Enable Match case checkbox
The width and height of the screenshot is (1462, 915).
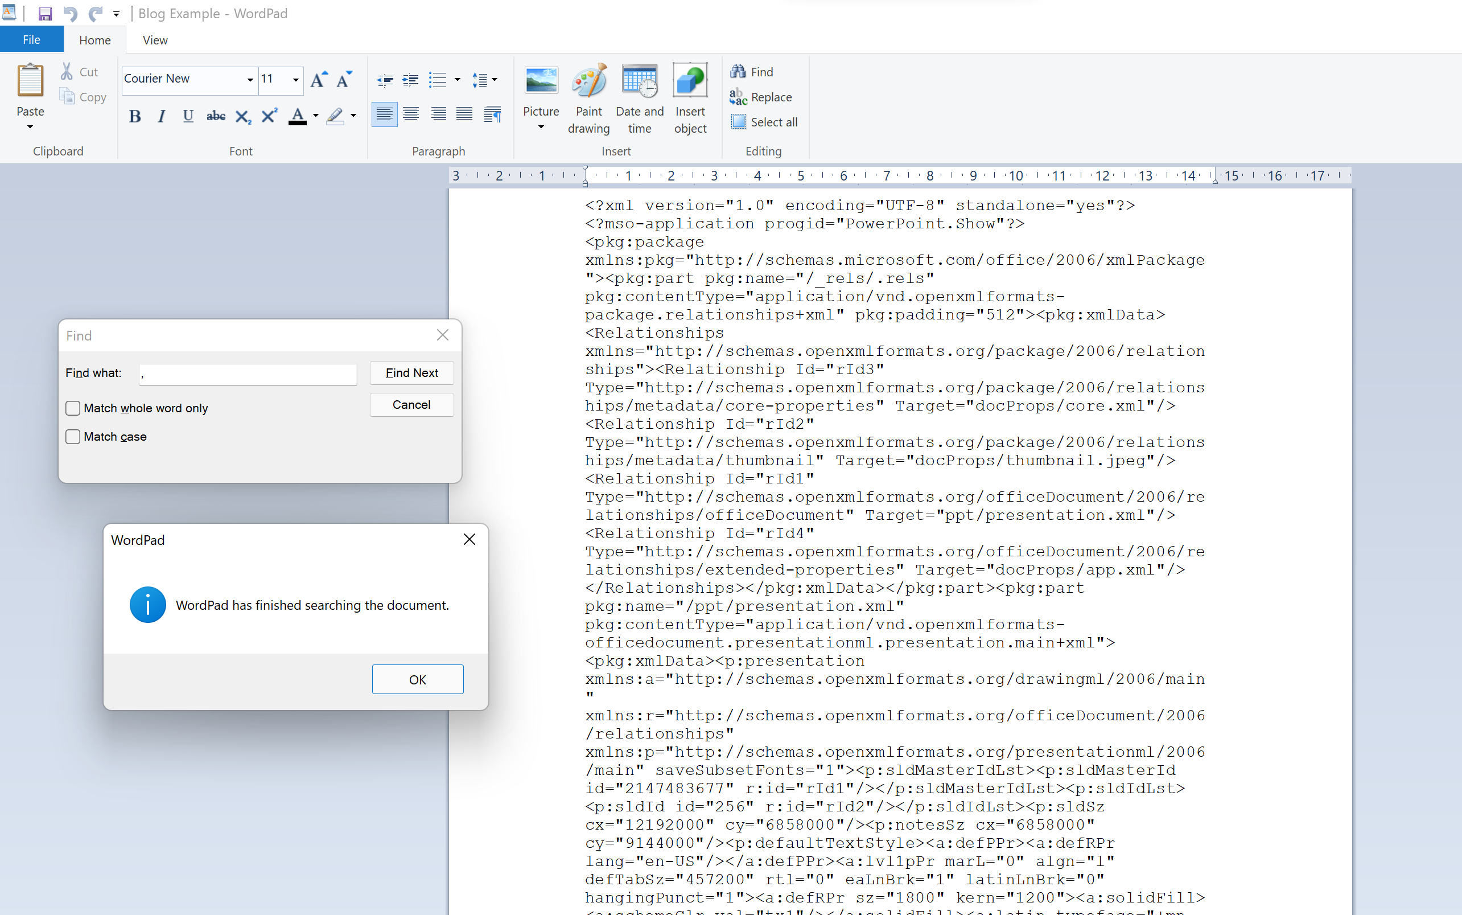[x=73, y=437]
